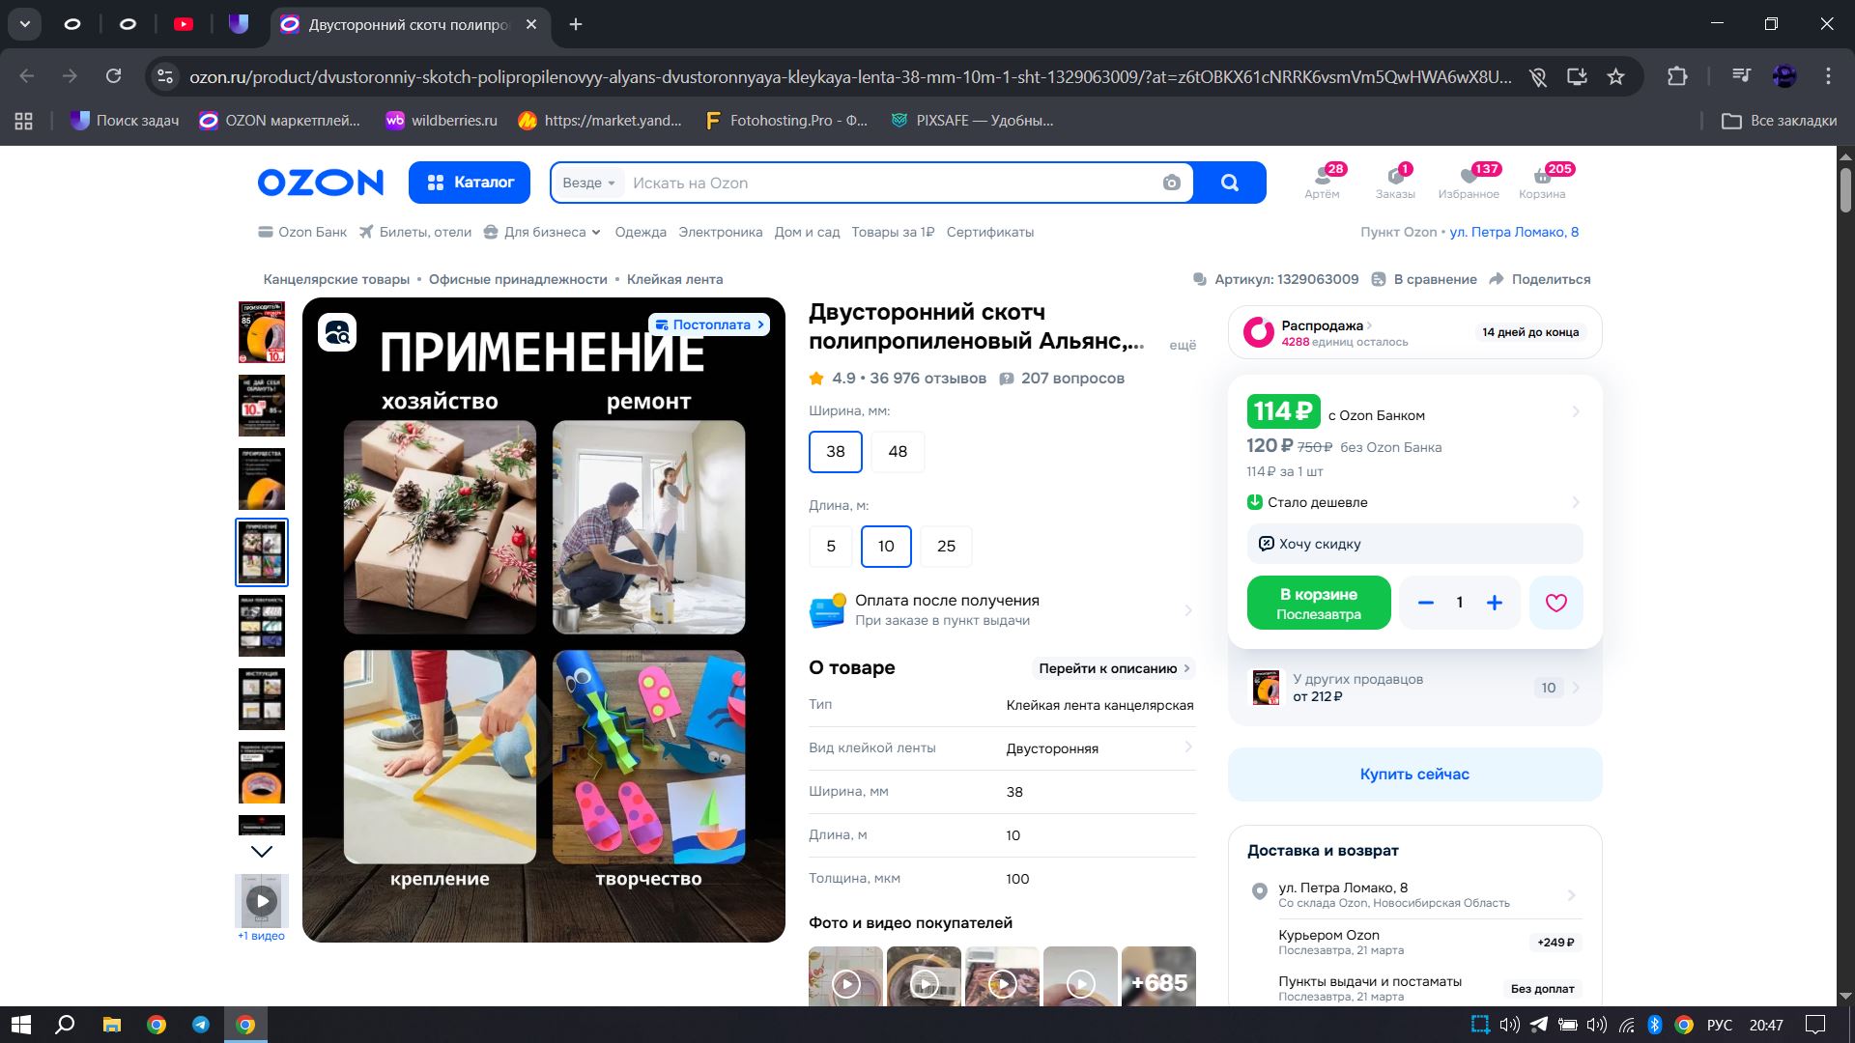
Task: Open the Электроника category
Action: click(x=720, y=232)
